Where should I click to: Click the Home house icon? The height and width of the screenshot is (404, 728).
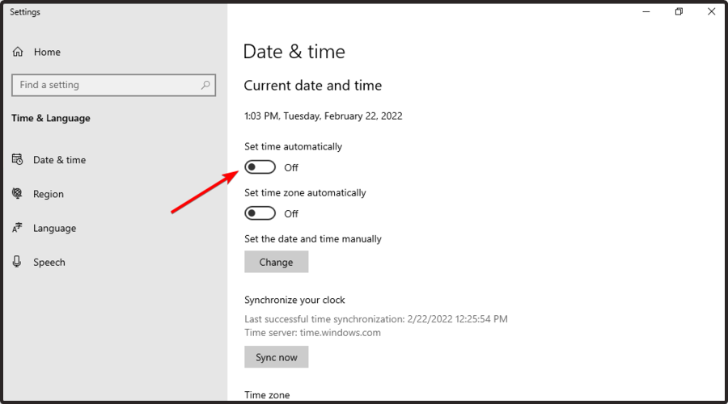18,52
